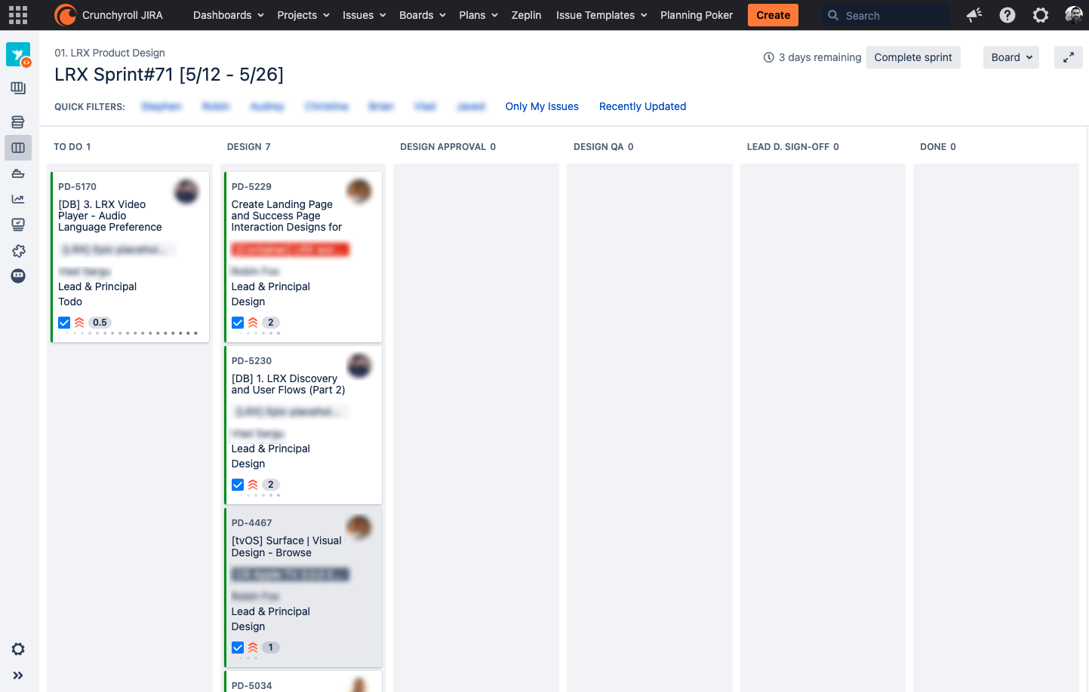Open the feedback megaphone icon

974,15
